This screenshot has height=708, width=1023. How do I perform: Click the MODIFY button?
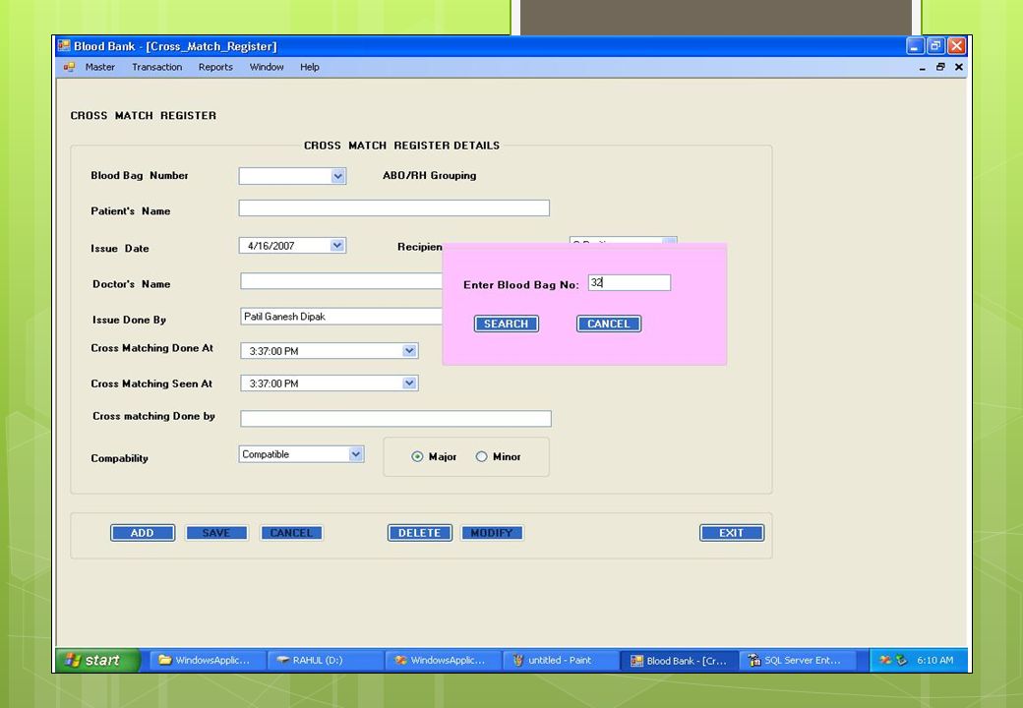pos(492,533)
